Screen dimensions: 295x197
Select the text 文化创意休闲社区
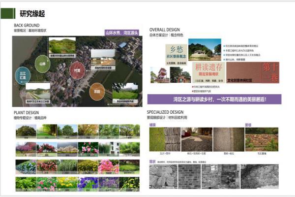(x=240, y=80)
